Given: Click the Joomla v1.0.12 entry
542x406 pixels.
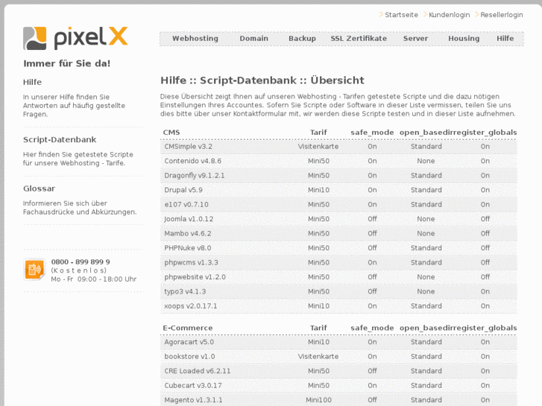Looking at the screenshot, I should coord(189,219).
